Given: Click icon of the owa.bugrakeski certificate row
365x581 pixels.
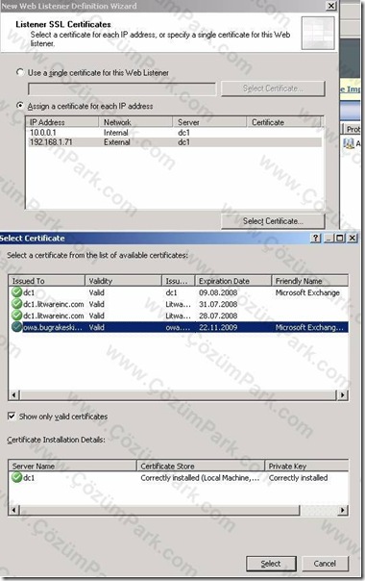Looking at the screenshot, I should [x=16, y=327].
